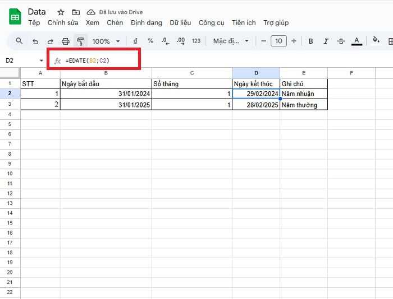The width and height of the screenshot is (393, 299).
Task: Click the search menus magnifier icon
Action: [19, 41]
